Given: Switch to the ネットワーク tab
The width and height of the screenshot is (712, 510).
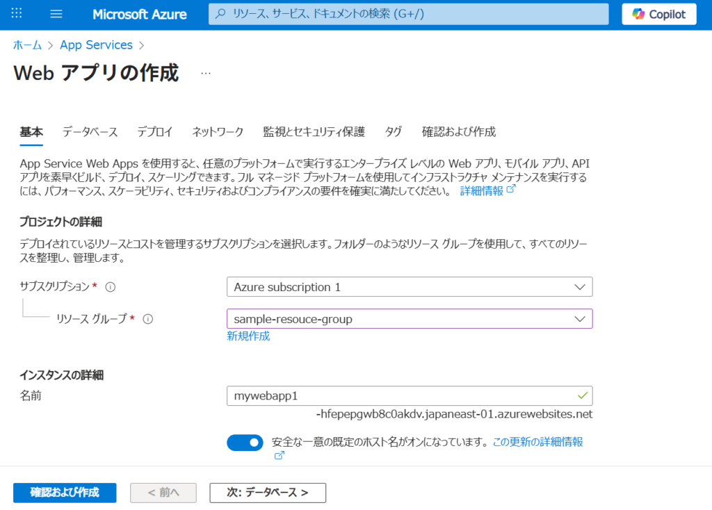Looking at the screenshot, I should click(x=218, y=132).
